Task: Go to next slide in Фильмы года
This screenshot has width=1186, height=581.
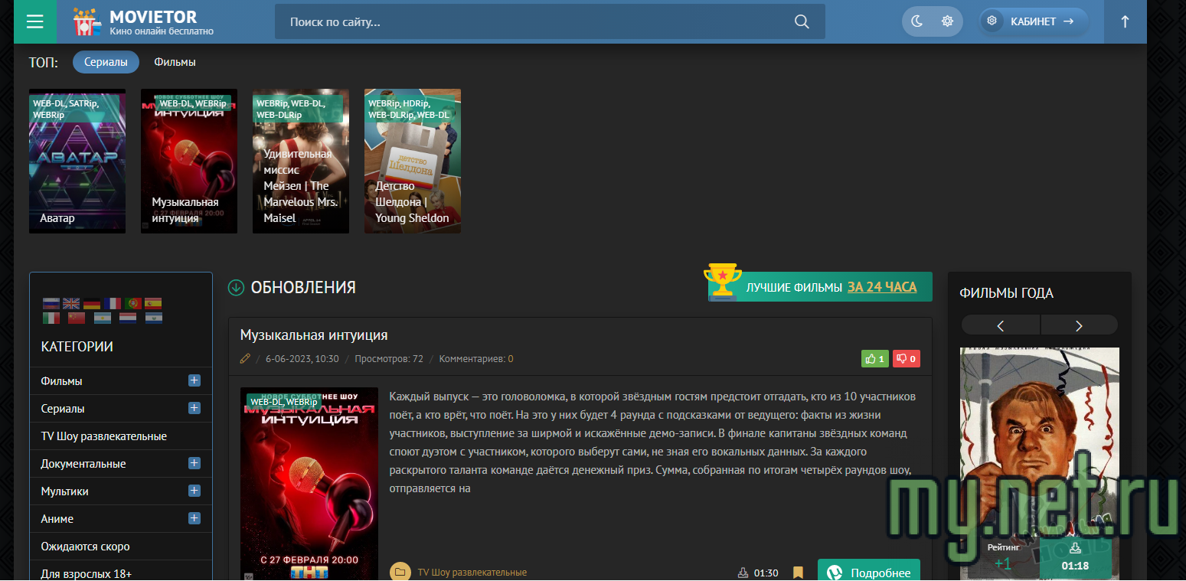Action: [1079, 325]
